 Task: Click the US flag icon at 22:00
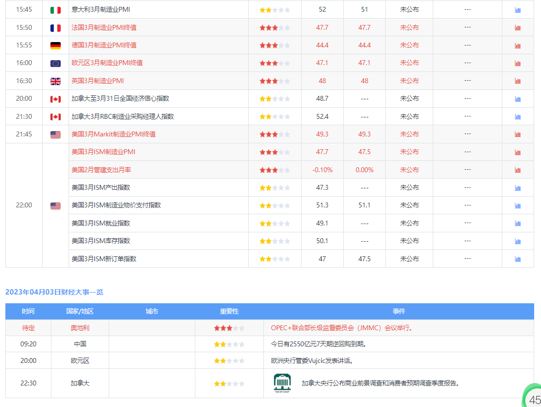[x=55, y=206]
